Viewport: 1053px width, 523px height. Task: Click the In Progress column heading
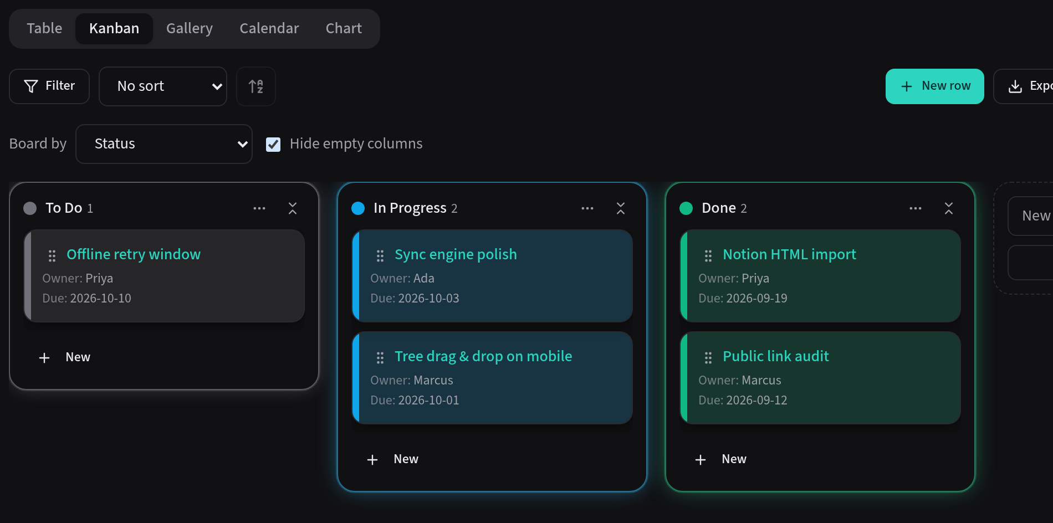coord(410,208)
